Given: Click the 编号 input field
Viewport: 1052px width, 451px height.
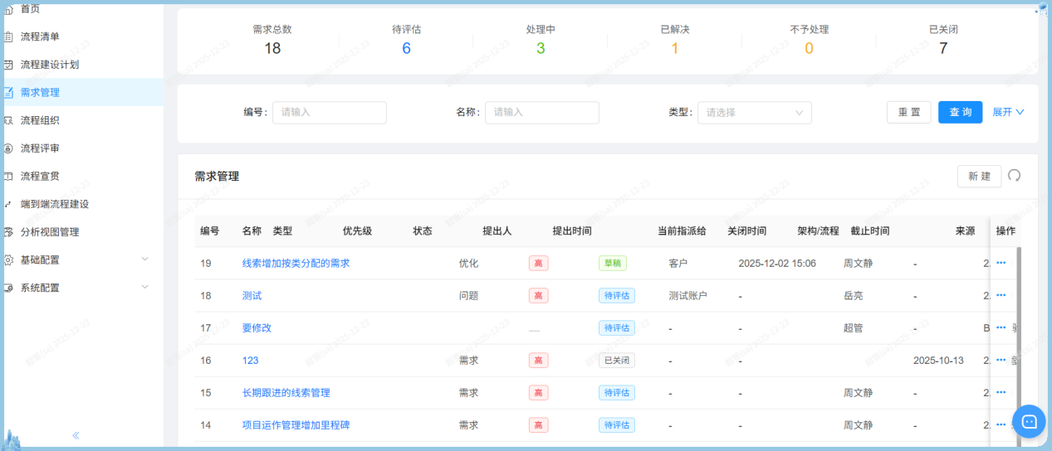Looking at the screenshot, I should (330, 113).
